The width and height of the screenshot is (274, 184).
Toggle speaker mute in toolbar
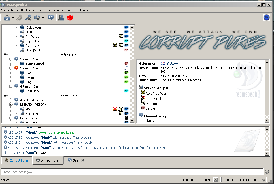coord(37,18)
